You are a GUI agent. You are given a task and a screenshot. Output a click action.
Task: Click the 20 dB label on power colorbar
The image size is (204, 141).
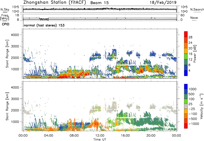point(190,48)
